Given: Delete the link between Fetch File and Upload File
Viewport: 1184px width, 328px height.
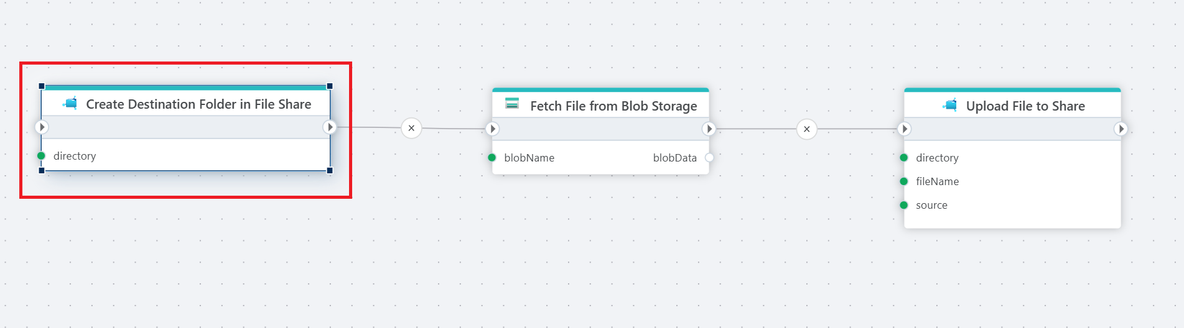Looking at the screenshot, I should point(806,129).
